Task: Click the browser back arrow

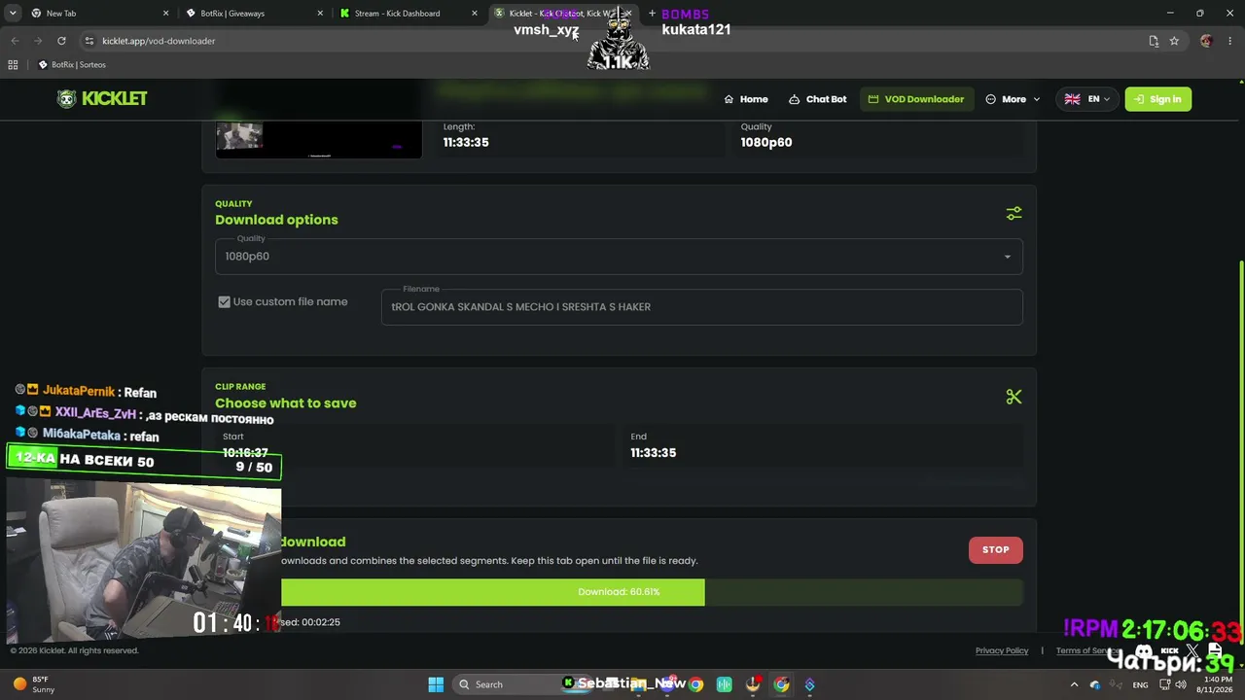Action: pyautogui.click(x=15, y=41)
